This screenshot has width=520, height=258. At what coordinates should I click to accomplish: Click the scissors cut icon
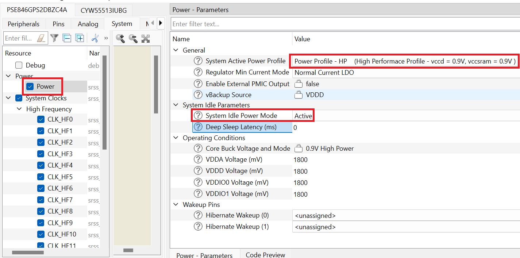(x=95, y=38)
